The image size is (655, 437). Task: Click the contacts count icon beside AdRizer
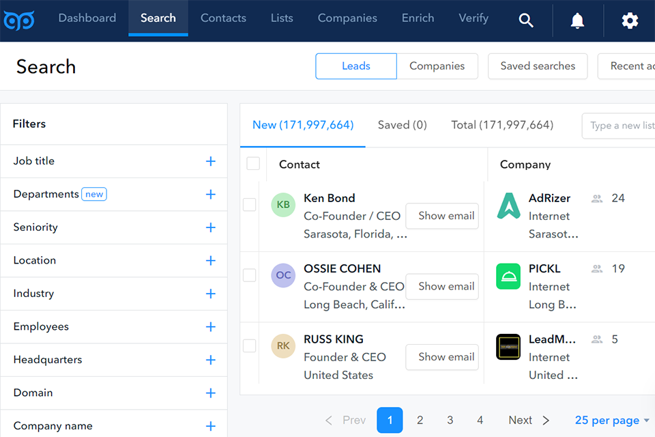(597, 198)
